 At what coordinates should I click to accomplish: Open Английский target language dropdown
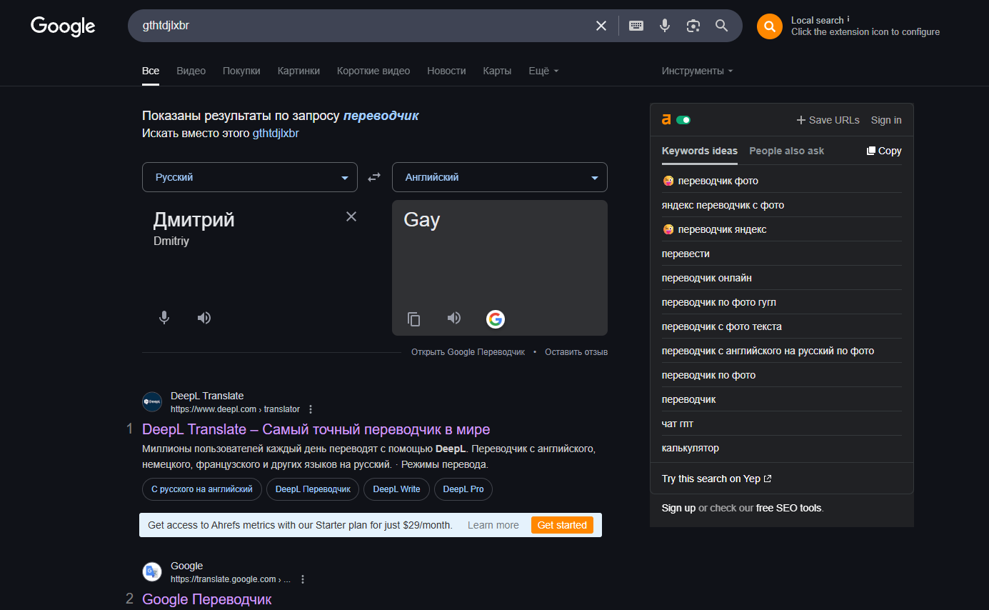point(500,177)
